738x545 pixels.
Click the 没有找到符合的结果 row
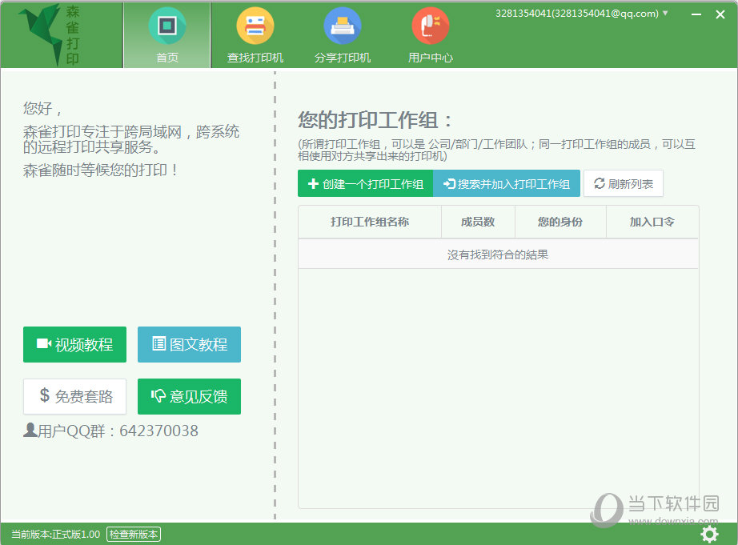[x=498, y=254]
